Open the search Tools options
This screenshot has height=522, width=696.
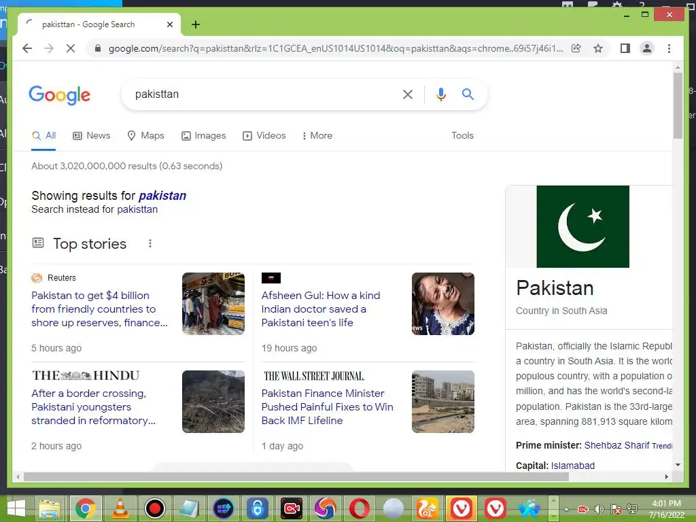(x=462, y=136)
